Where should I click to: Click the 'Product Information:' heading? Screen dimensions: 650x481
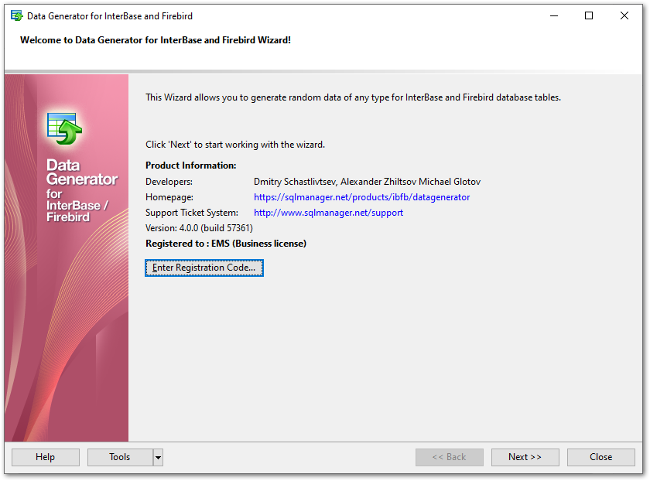[190, 165]
